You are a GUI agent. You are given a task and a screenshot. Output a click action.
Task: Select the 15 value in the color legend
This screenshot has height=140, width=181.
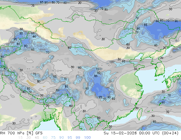(x=20, y=138)
